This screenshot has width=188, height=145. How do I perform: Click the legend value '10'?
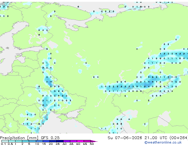click(37, 144)
